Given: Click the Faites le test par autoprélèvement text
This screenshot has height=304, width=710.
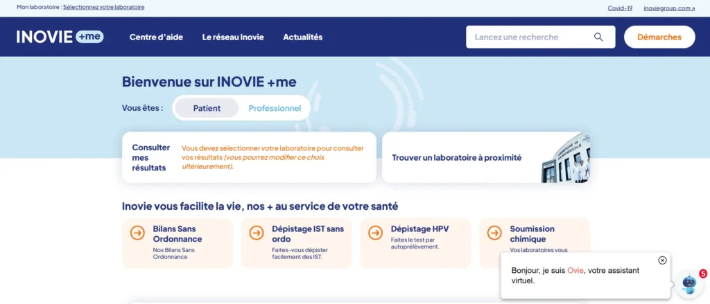Looking at the screenshot, I should [415, 244].
